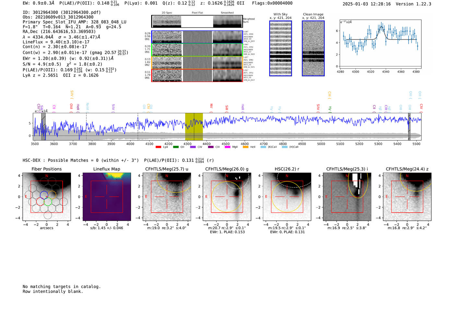This screenshot has height=309, width=454.
Task: Click the NeVI line label above spectrum
Action: [87, 107]
